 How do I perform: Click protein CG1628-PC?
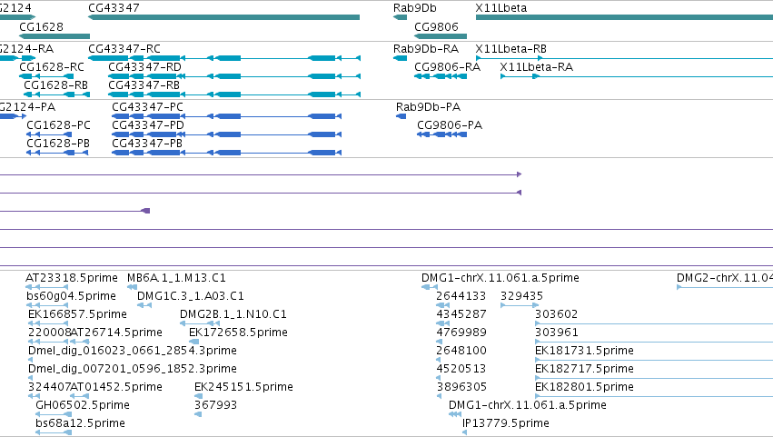(49, 134)
